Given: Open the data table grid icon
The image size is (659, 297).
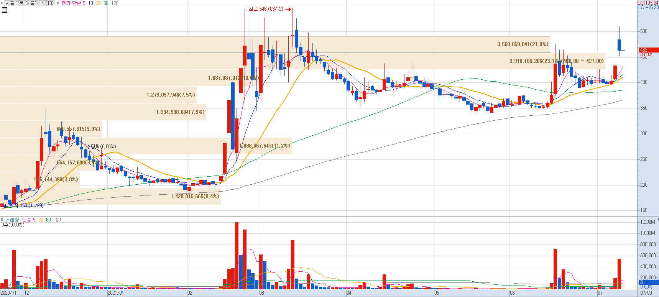Looking at the screenshot, I should pyautogui.click(x=5, y=10).
